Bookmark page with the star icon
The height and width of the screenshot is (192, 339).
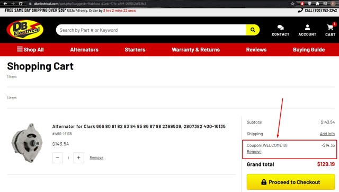292,4
